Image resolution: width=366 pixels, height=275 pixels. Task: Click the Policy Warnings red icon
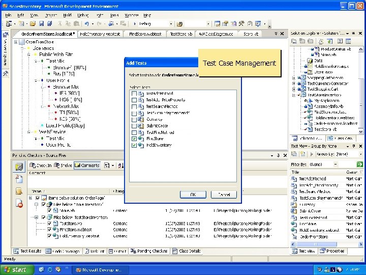[19, 203]
